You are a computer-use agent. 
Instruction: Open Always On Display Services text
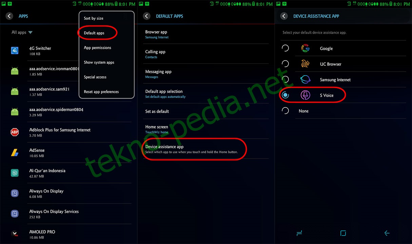tap(54, 211)
